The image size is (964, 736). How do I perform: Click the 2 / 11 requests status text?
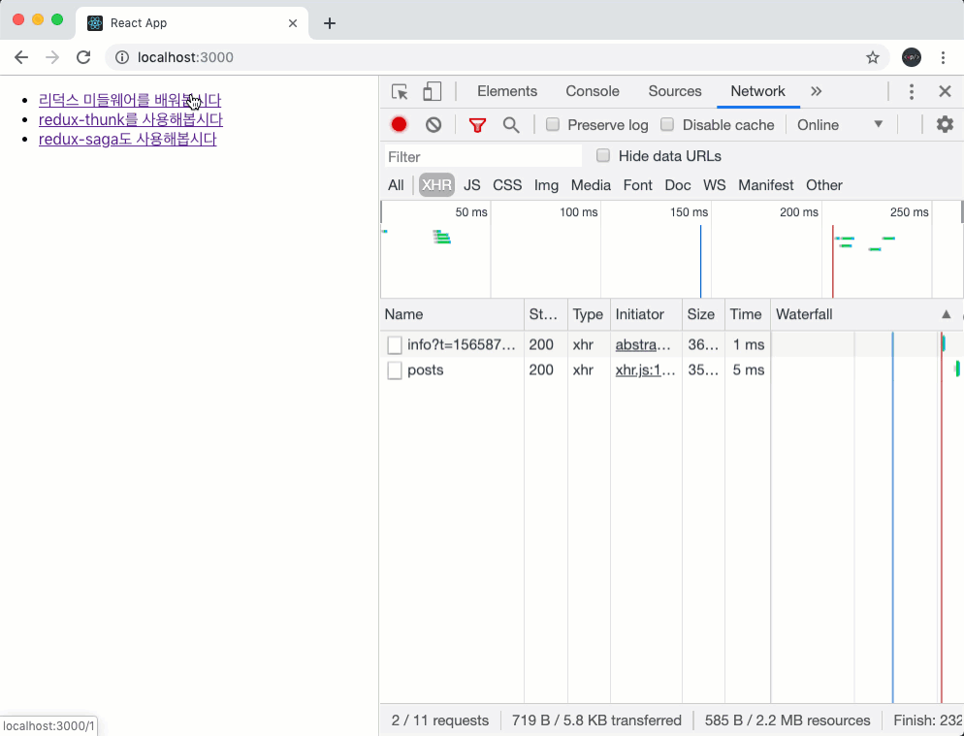[x=440, y=720]
